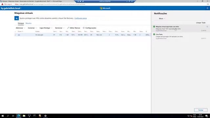Expand the Ligar/Desligar dropdown
The height and width of the screenshot is (118, 210).
click(46, 28)
